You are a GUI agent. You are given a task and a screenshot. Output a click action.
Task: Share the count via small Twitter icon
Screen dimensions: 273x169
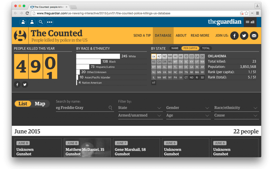25,85
